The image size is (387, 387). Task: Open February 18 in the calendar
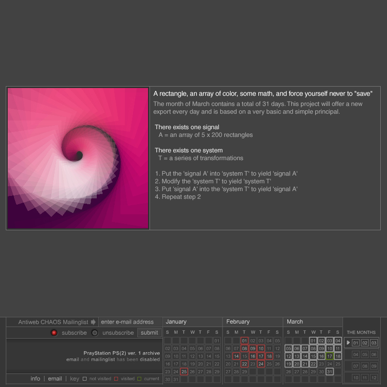(x=269, y=356)
